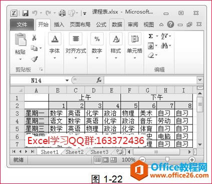Switch to the Sheet3 tab

[99, 152]
